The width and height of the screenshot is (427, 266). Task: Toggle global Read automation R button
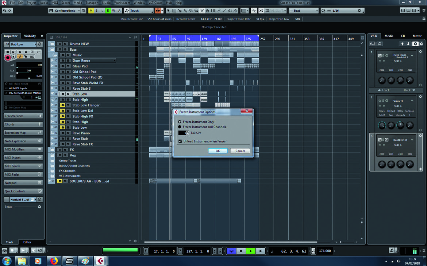point(108,11)
